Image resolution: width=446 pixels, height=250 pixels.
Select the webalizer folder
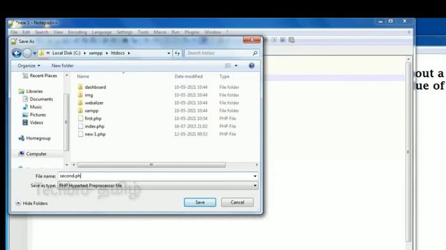91,103
